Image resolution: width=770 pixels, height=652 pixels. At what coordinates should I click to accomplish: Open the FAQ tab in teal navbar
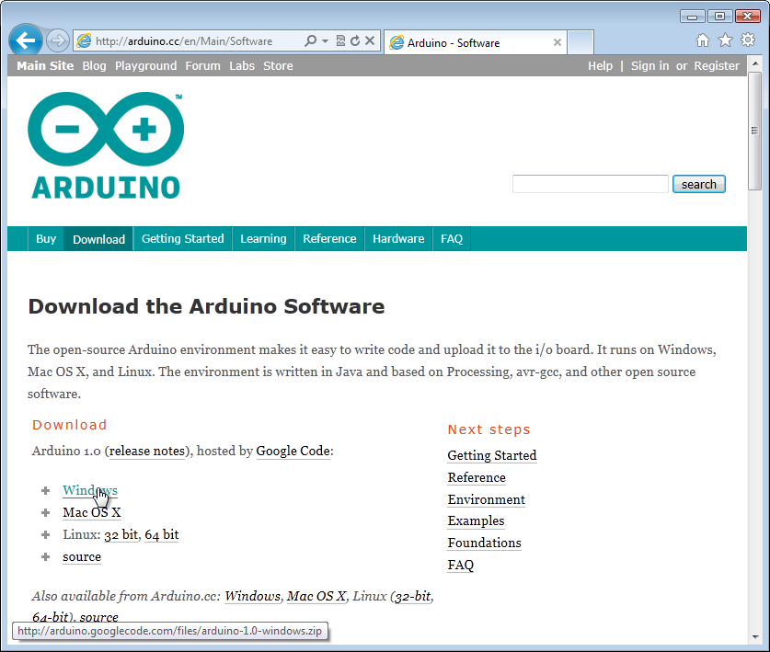point(452,238)
